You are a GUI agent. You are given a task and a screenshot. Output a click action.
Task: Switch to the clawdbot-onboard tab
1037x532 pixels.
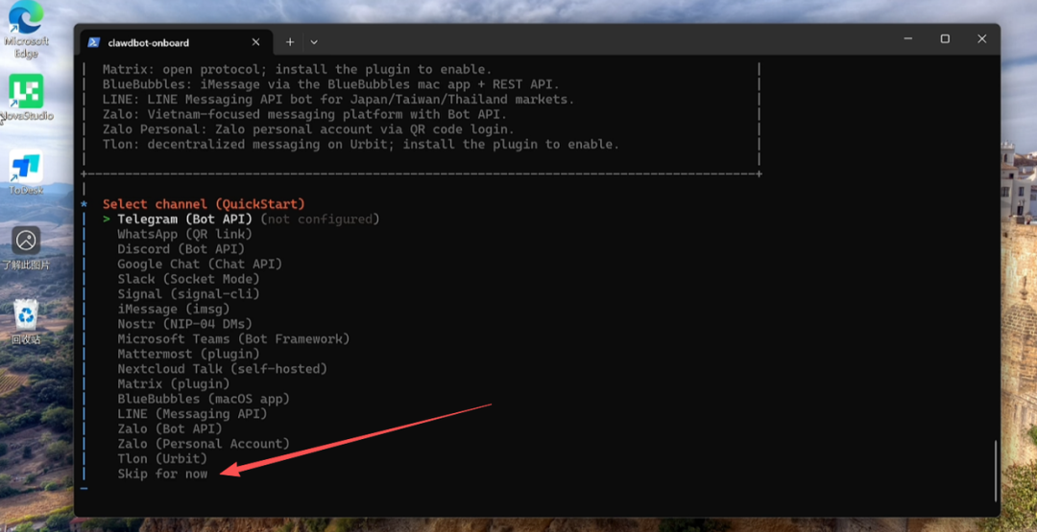pyautogui.click(x=163, y=42)
